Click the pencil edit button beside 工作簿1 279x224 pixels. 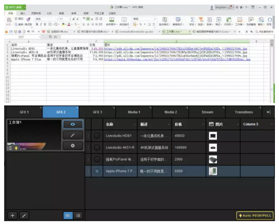click(x=73, y=135)
